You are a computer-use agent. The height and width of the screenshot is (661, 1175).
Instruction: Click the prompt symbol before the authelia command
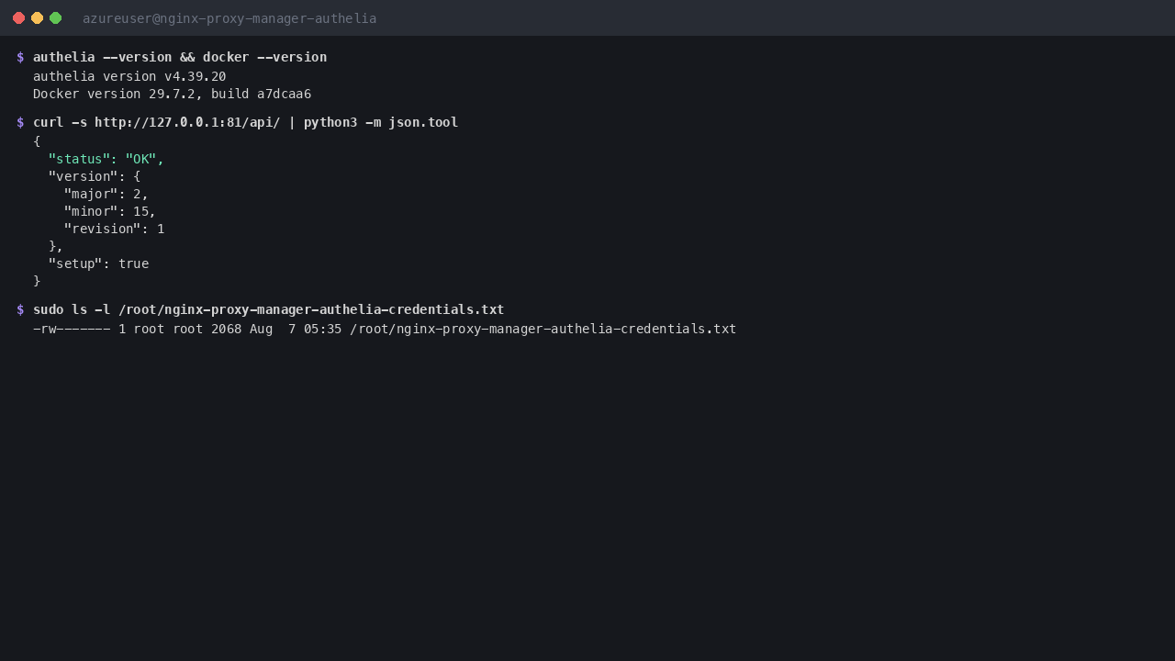coord(20,57)
